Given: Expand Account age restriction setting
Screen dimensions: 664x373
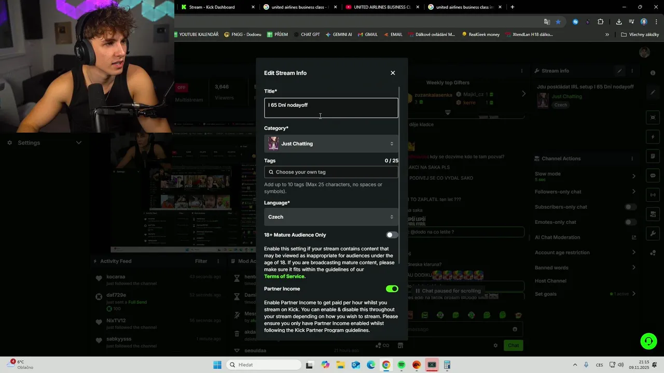Looking at the screenshot, I should (x=633, y=252).
